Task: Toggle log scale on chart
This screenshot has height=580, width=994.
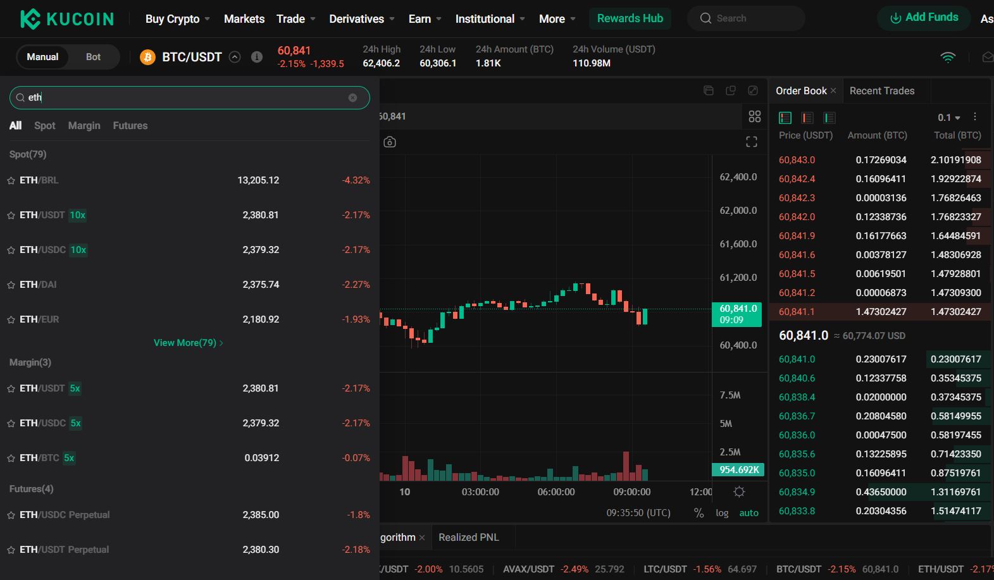Action: pyautogui.click(x=722, y=513)
